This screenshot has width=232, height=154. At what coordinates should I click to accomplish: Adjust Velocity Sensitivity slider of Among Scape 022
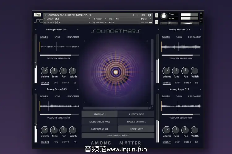[x=181, y=114]
